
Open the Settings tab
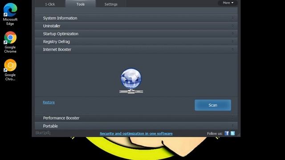coord(111,4)
